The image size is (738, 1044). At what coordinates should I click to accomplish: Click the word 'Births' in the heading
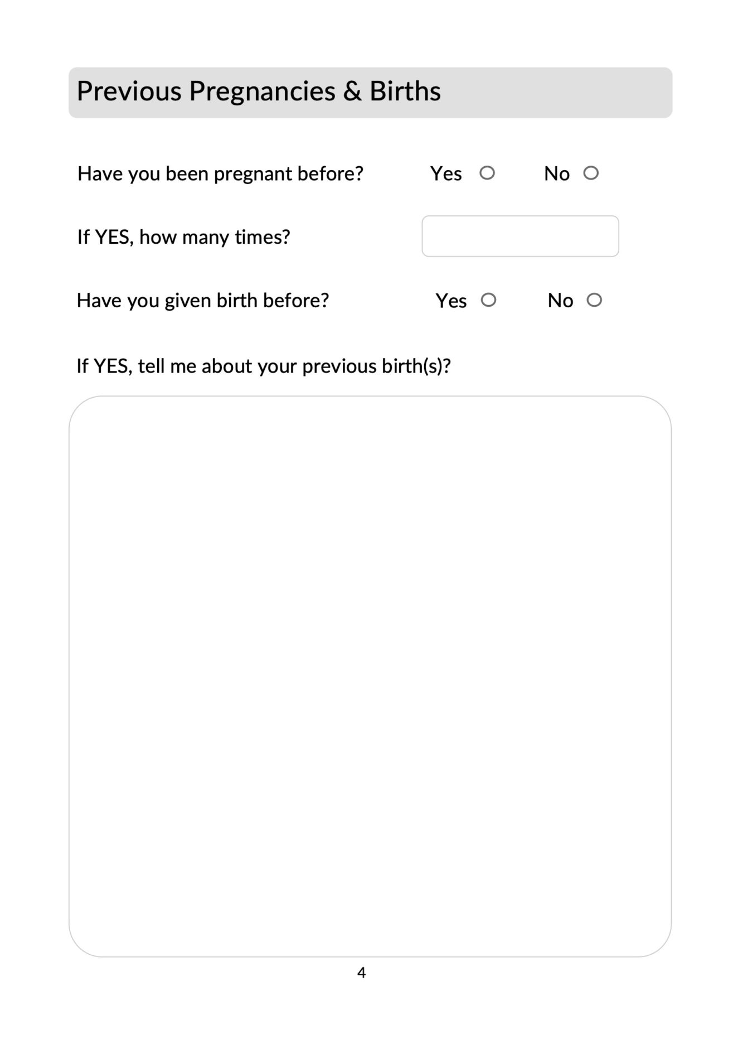point(405,91)
